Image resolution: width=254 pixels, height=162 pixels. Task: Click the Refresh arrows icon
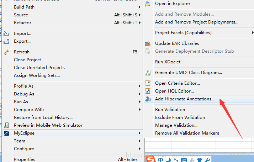click(6, 52)
